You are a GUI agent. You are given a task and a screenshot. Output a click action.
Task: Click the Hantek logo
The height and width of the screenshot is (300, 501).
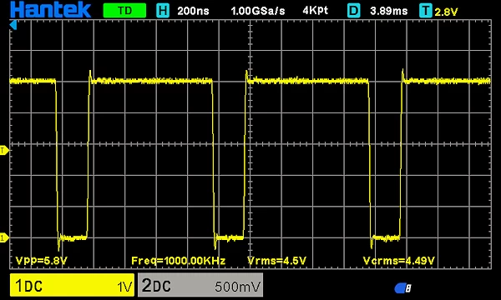point(50,9)
